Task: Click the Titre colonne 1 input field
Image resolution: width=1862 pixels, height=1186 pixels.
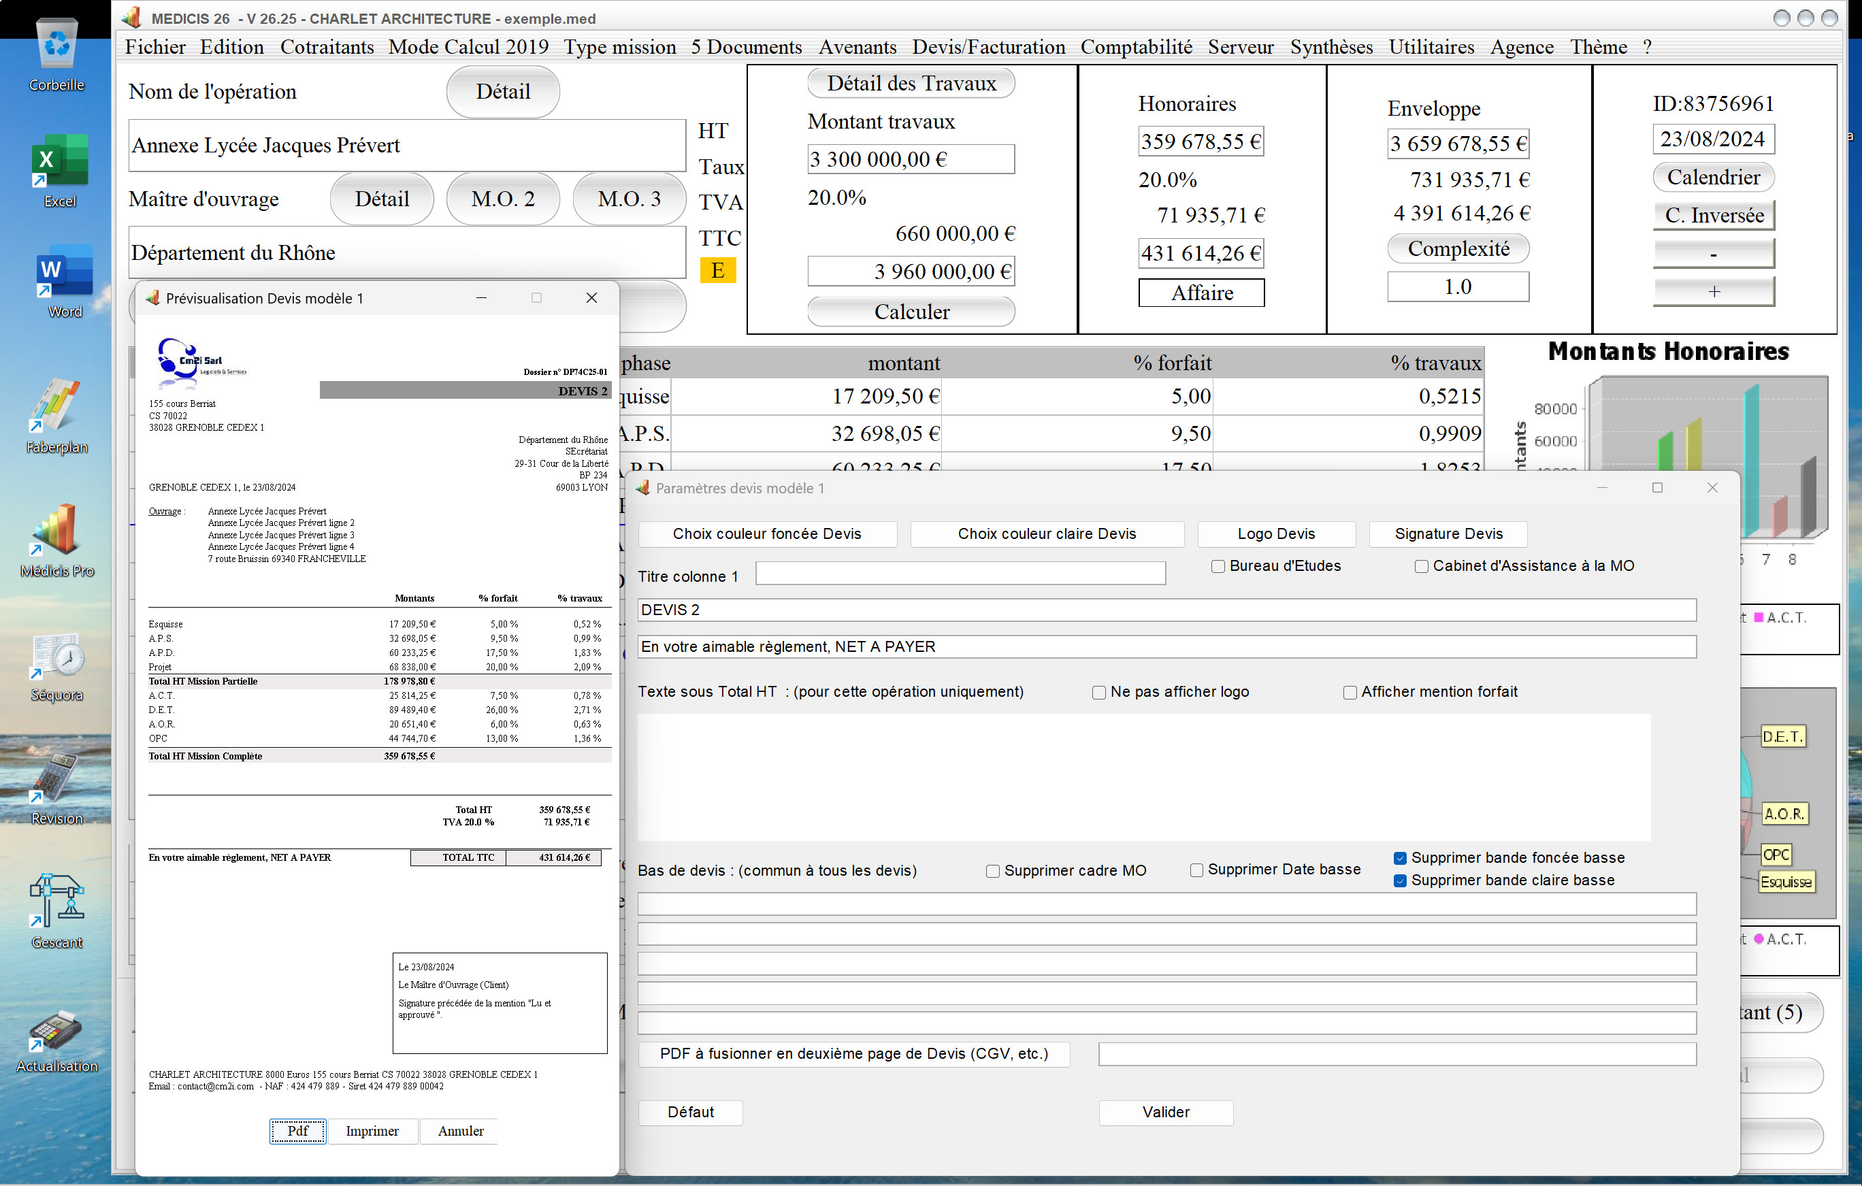Action: tap(960, 573)
